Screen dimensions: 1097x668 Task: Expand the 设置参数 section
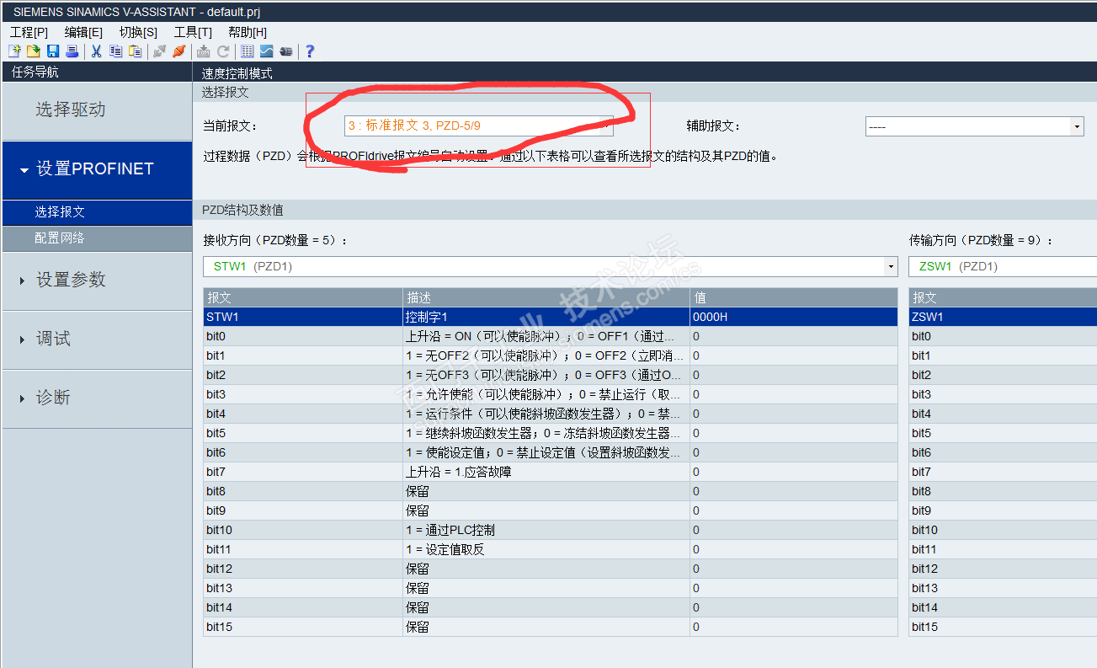[97, 281]
